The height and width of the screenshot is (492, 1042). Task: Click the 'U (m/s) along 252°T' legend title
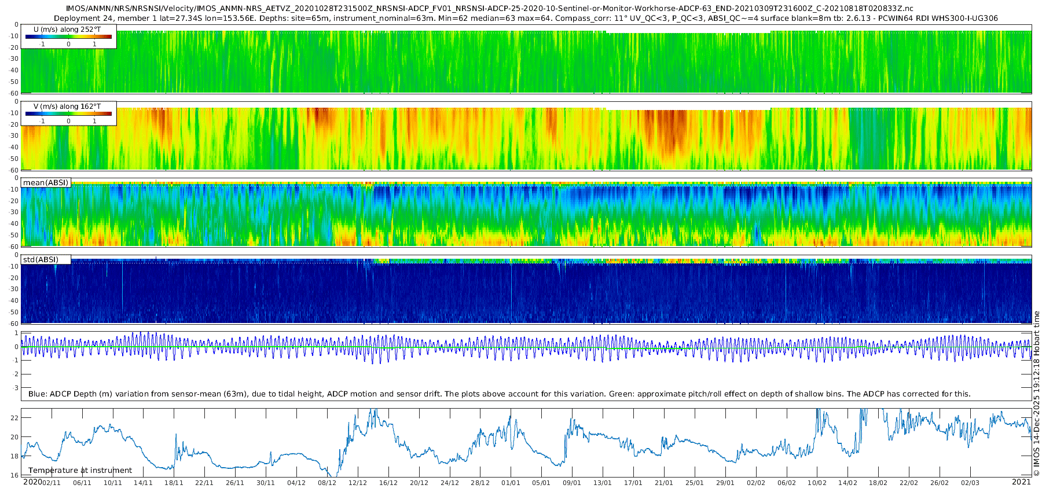click(67, 29)
